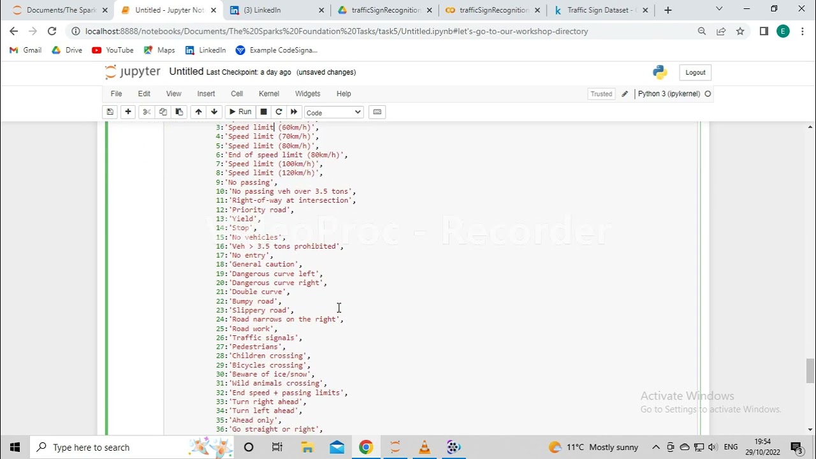The height and width of the screenshot is (459, 816).
Task: Open the Help menu
Action: (344, 94)
